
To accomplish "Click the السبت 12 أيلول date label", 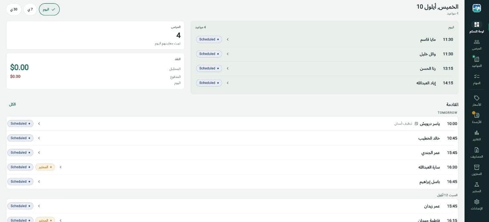I will pos(447,195).
